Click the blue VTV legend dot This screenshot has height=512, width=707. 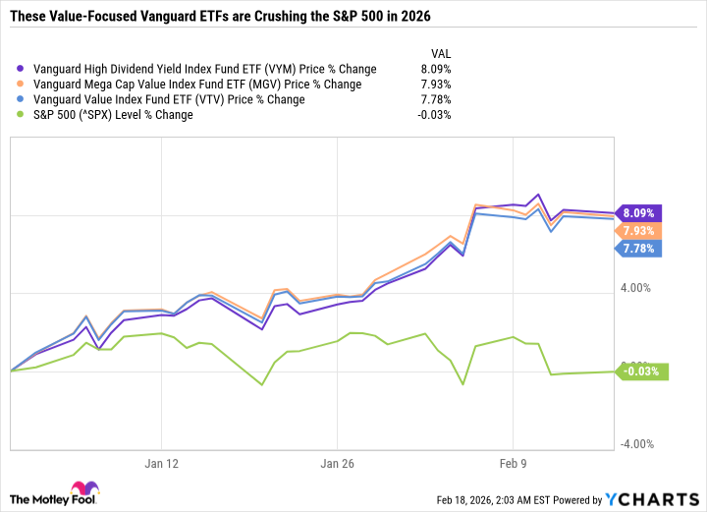23,99
